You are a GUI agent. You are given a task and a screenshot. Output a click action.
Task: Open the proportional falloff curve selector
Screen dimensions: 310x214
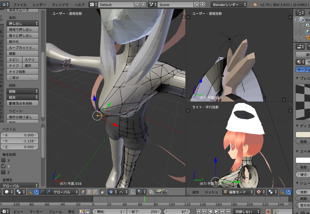click(123, 192)
